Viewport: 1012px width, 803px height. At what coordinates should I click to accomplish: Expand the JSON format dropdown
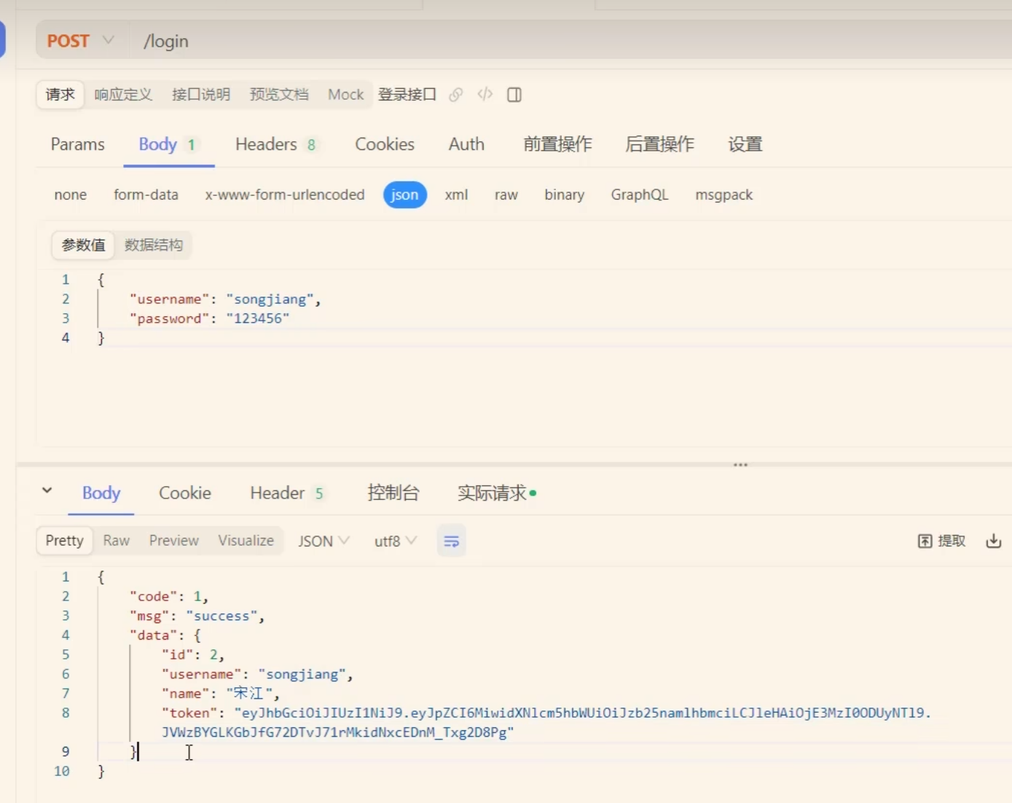click(323, 541)
